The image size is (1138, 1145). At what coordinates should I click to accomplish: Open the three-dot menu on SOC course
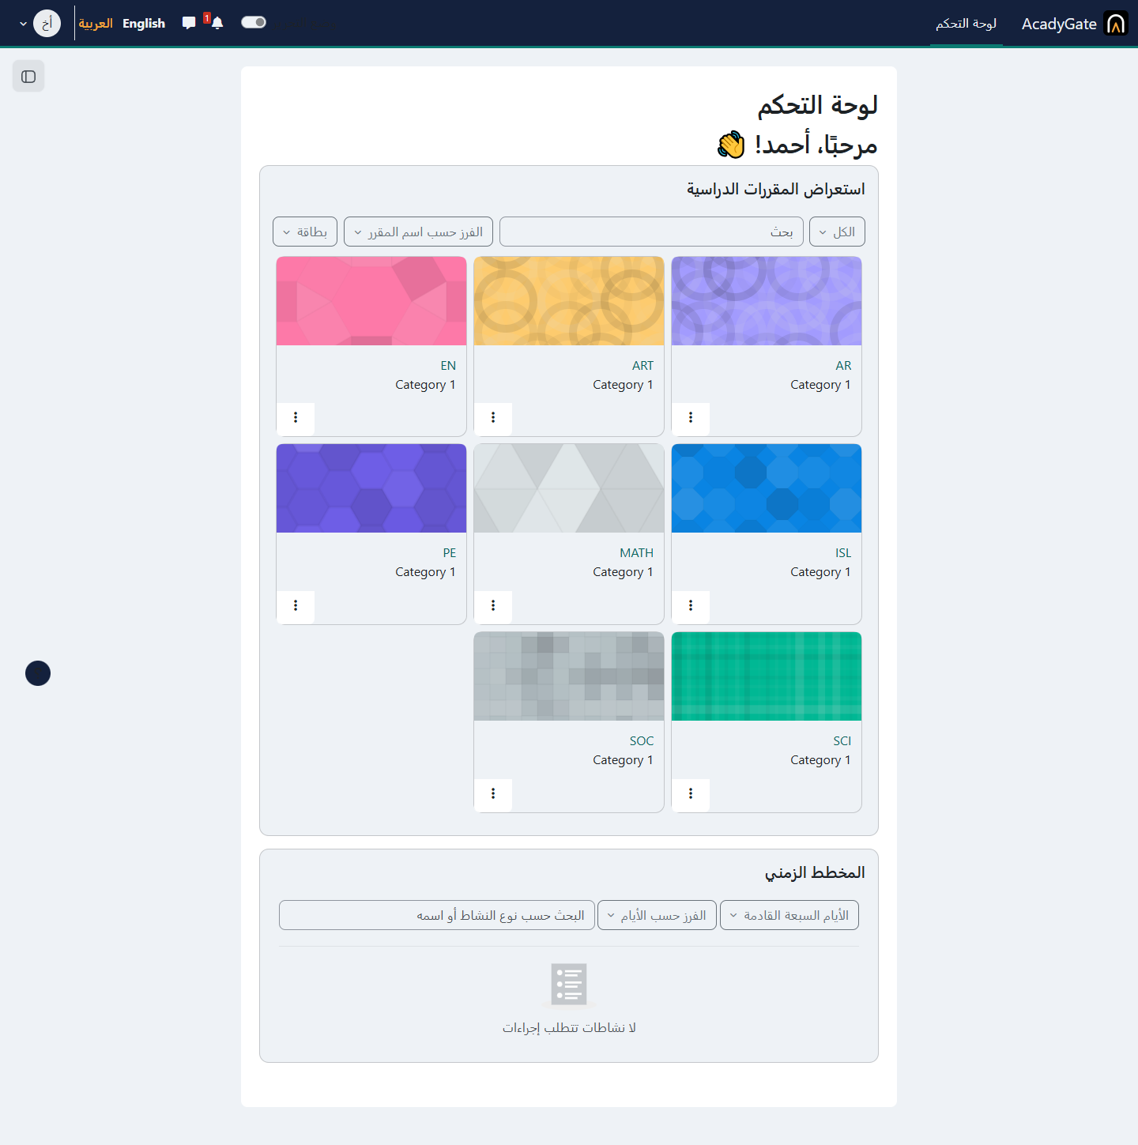click(493, 793)
